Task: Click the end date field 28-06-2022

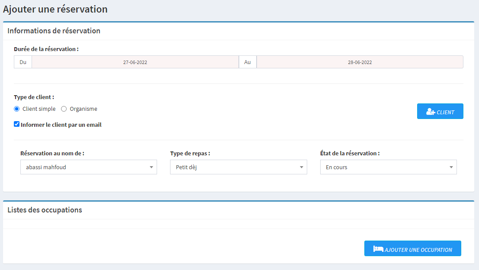Action: point(360,62)
